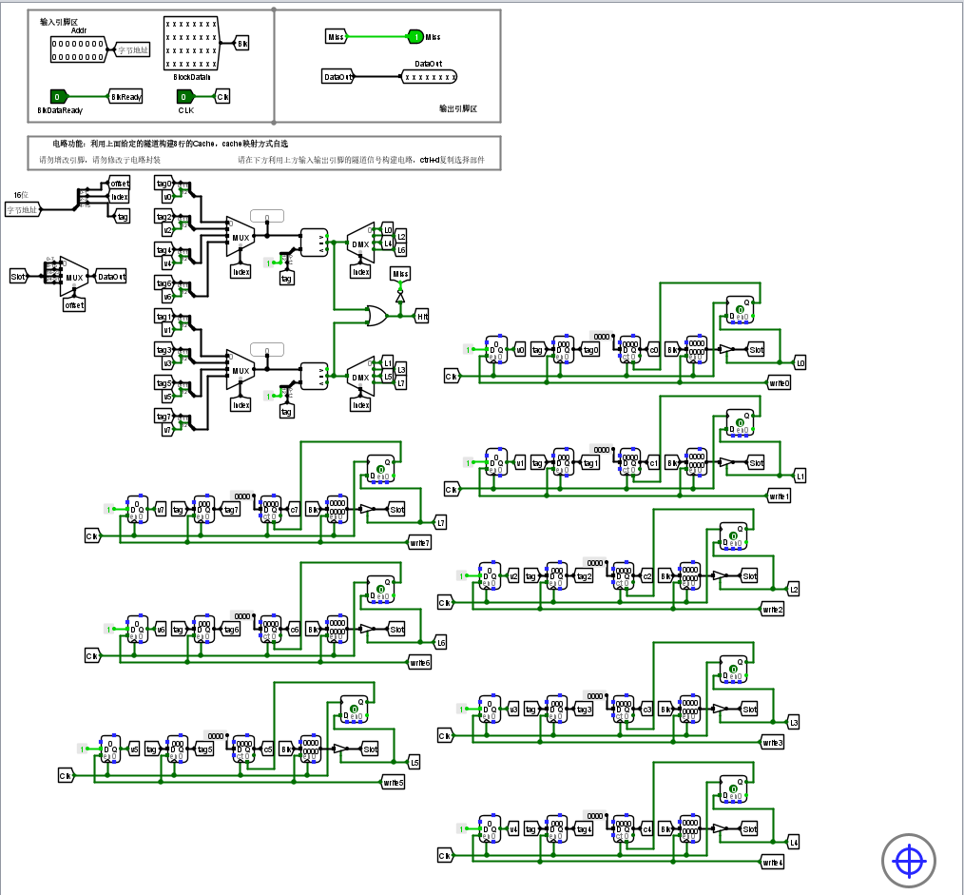This screenshot has width=964, height=895.
Task: Select the lower MUX near tag1 inputs
Action: click(x=242, y=371)
